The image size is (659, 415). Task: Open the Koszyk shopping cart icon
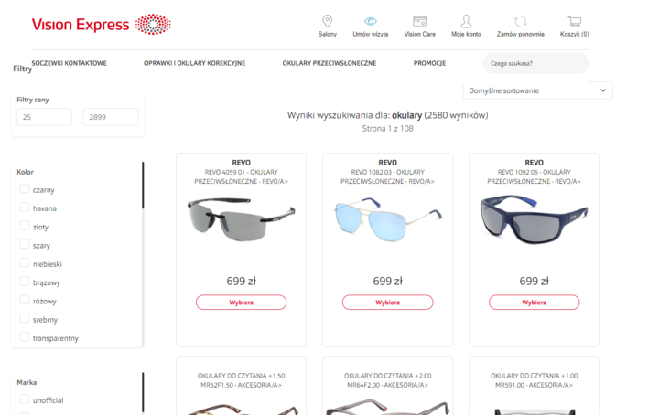tap(574, 21)
